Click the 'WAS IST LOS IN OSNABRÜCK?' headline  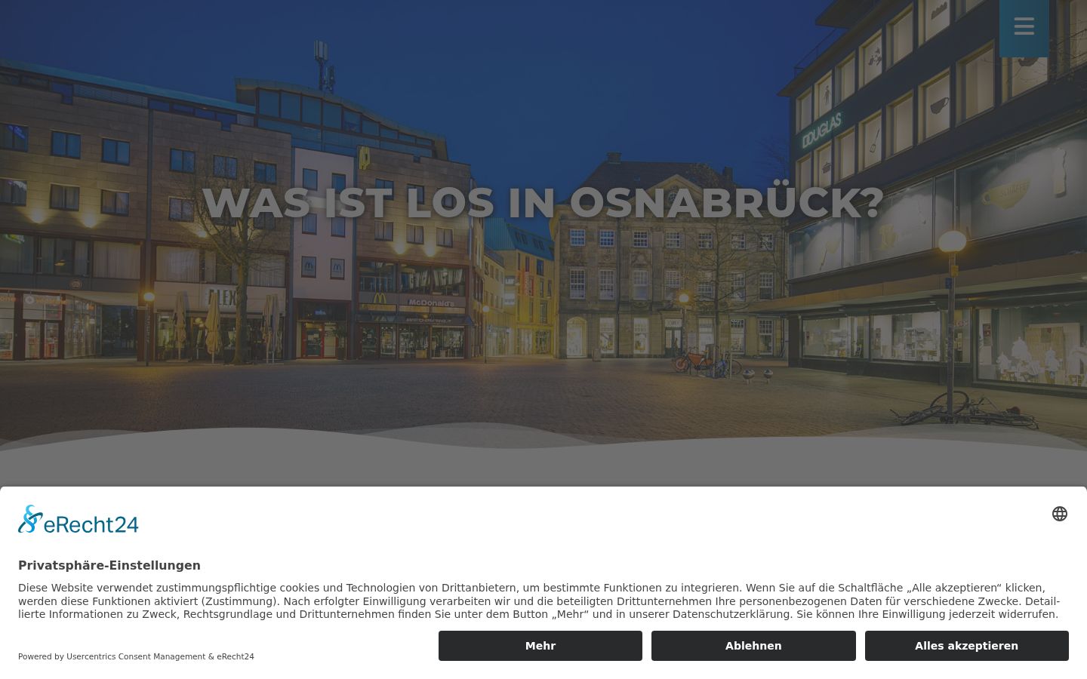coord(543,202)
